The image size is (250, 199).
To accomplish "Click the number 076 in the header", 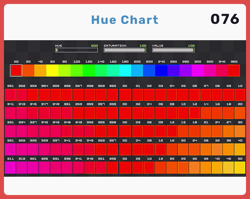I will pyautogui.click(x=225, y=19).
